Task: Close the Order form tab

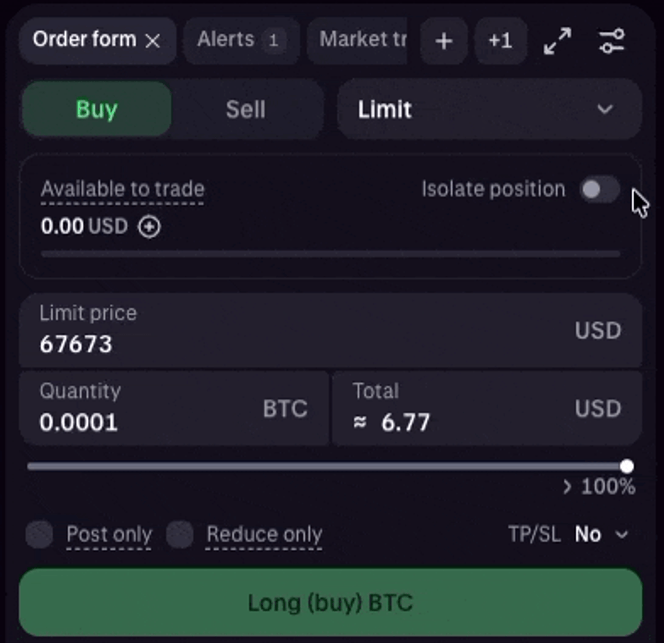Action: point(153,41)
